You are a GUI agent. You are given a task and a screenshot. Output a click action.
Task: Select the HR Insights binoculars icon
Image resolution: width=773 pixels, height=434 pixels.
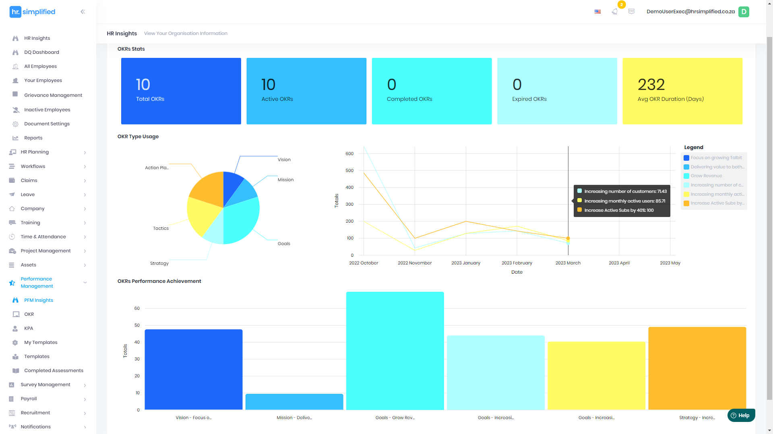tap(15, 38)
